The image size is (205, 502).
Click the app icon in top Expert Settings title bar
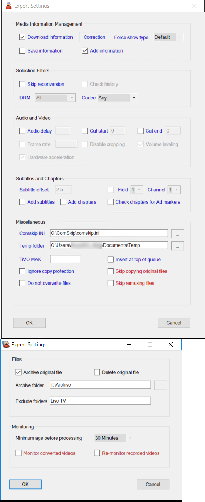click(x=9, y=6)
